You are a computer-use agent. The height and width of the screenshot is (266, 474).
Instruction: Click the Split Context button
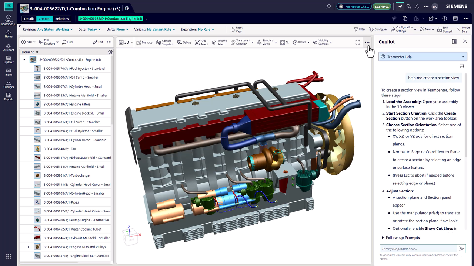[445, 30]
